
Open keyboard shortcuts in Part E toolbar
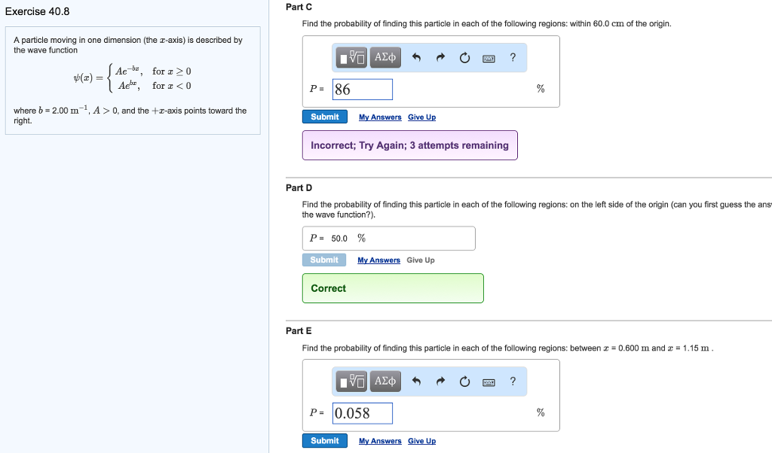[x=489, y=382]
